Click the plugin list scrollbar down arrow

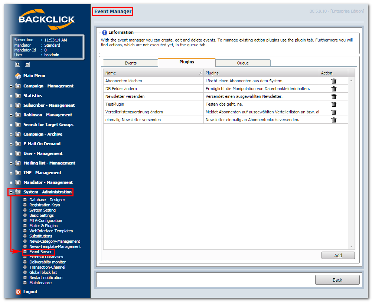[351, 246]
